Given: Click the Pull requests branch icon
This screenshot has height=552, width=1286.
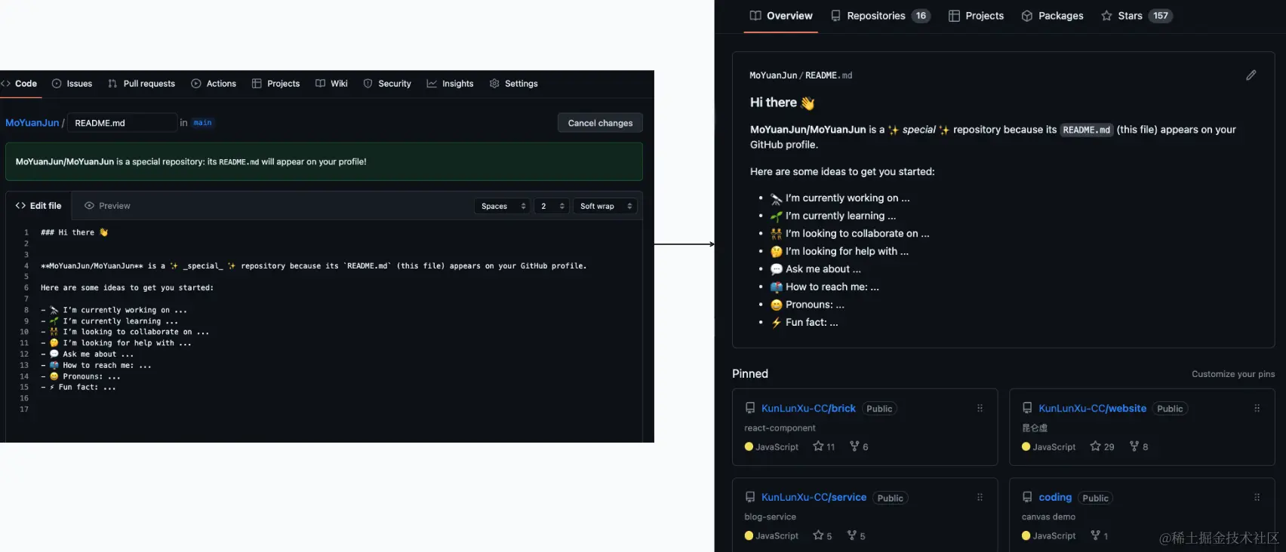Looking at the screenshot, I should tap(112, 84).
